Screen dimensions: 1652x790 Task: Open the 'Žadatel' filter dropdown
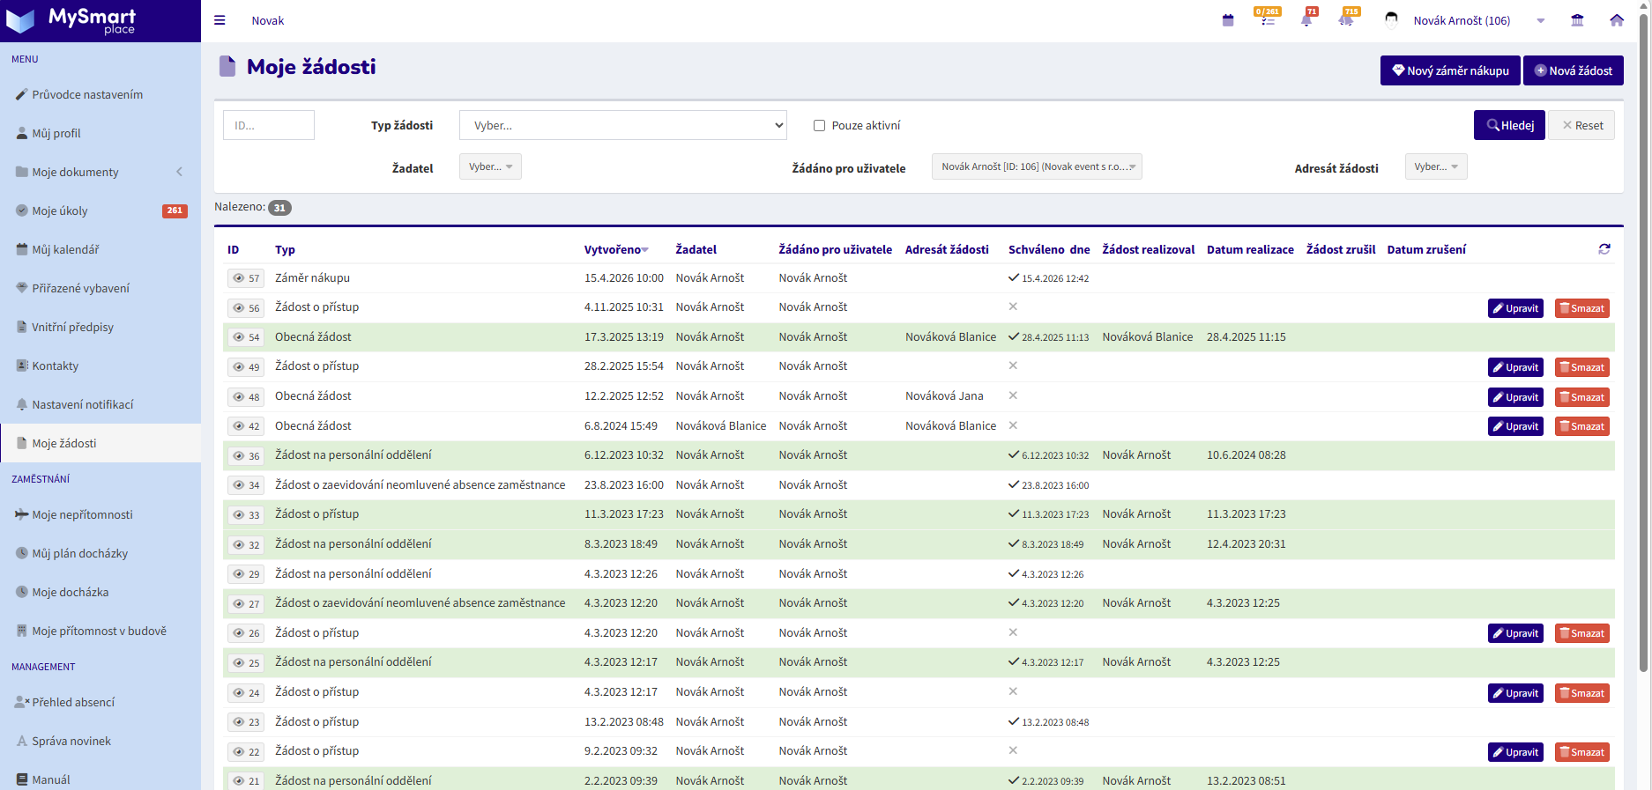click(490, 166)
